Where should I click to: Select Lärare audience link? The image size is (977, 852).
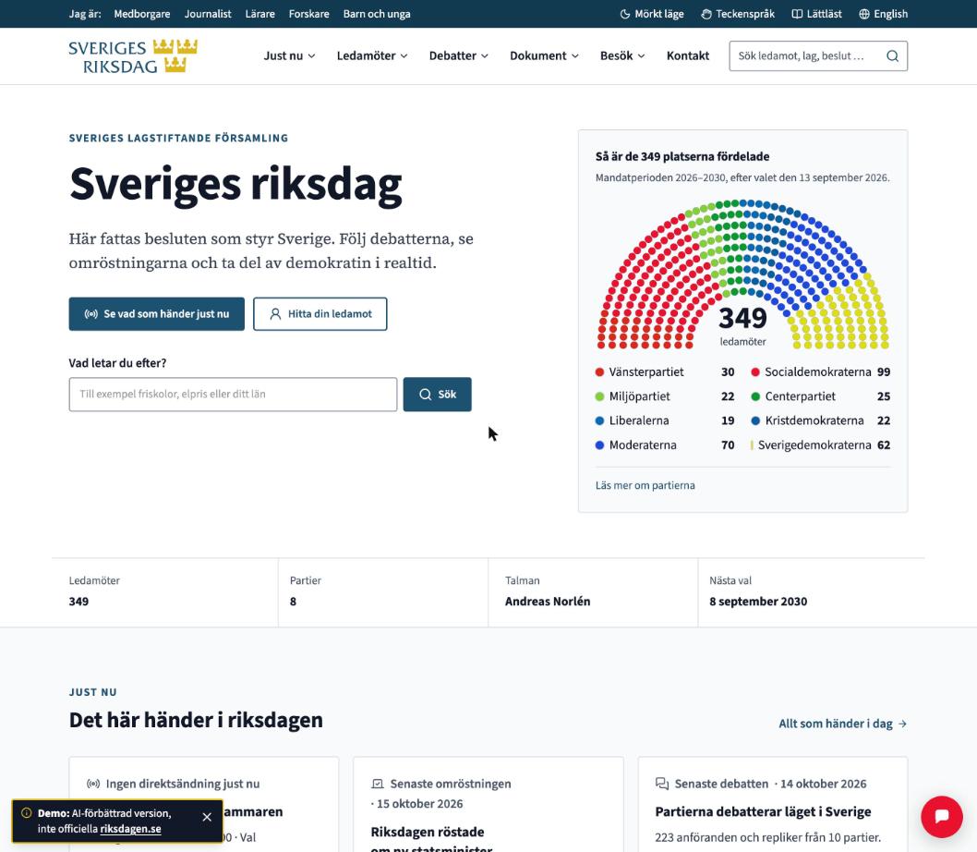click(259, 14)
